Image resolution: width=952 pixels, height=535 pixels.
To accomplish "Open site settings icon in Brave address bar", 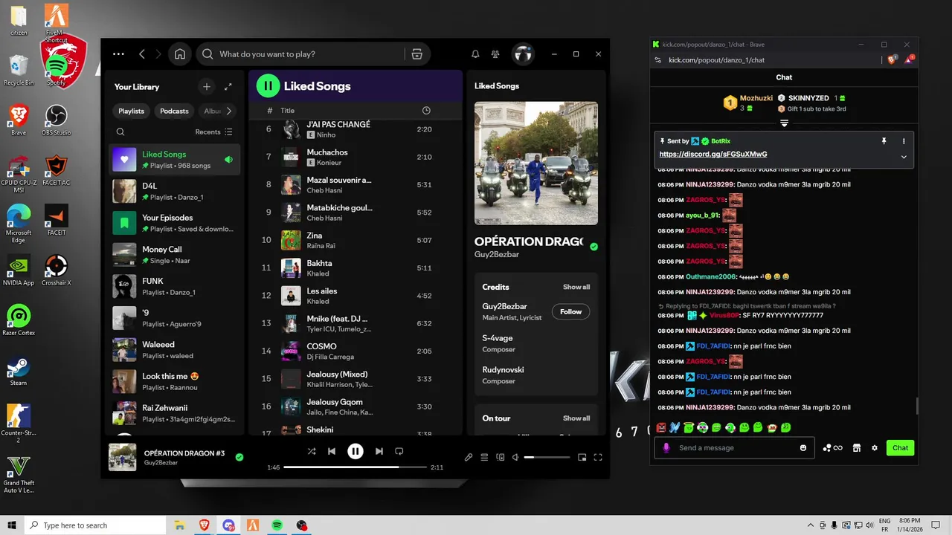I will (x=657, y=60).
